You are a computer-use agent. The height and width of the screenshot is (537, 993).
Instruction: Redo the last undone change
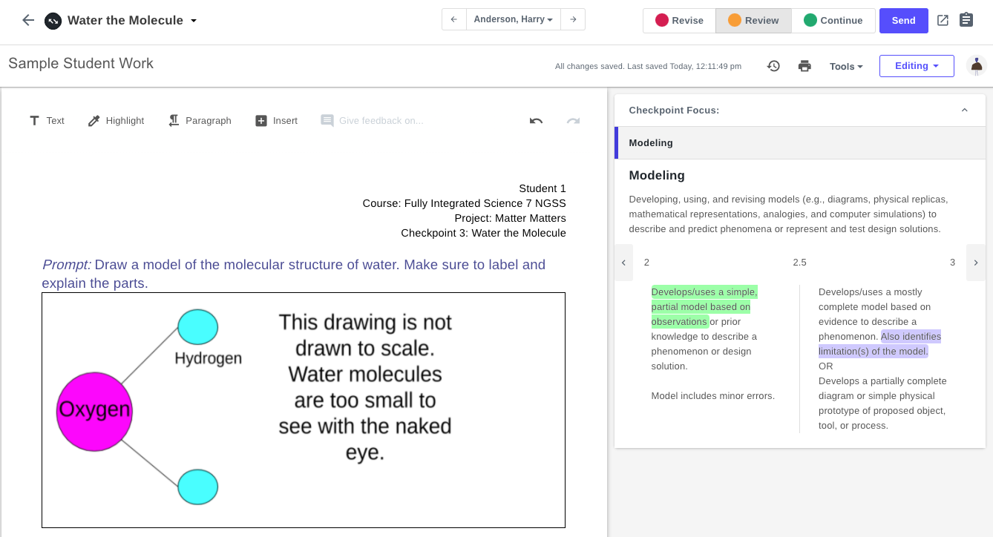pyautogui.click(x=573, y=121)
